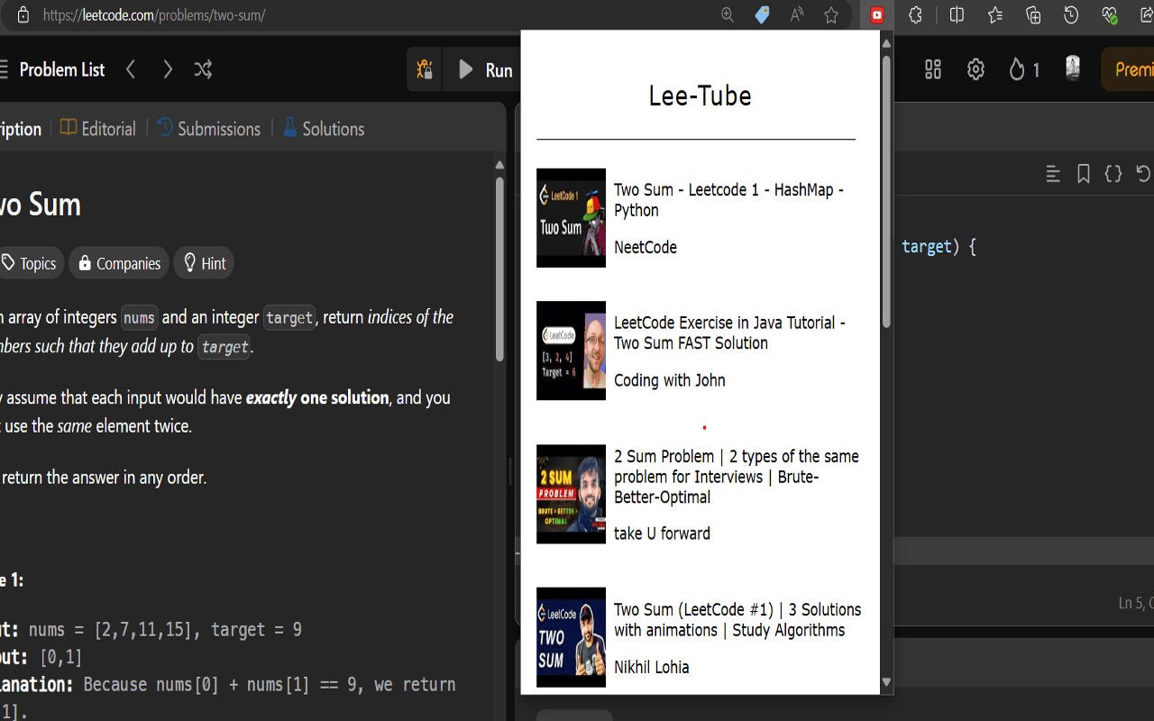Go to the next problem with right chevron
This screenshot has height=721, width=1154.
tap(167, 69)
